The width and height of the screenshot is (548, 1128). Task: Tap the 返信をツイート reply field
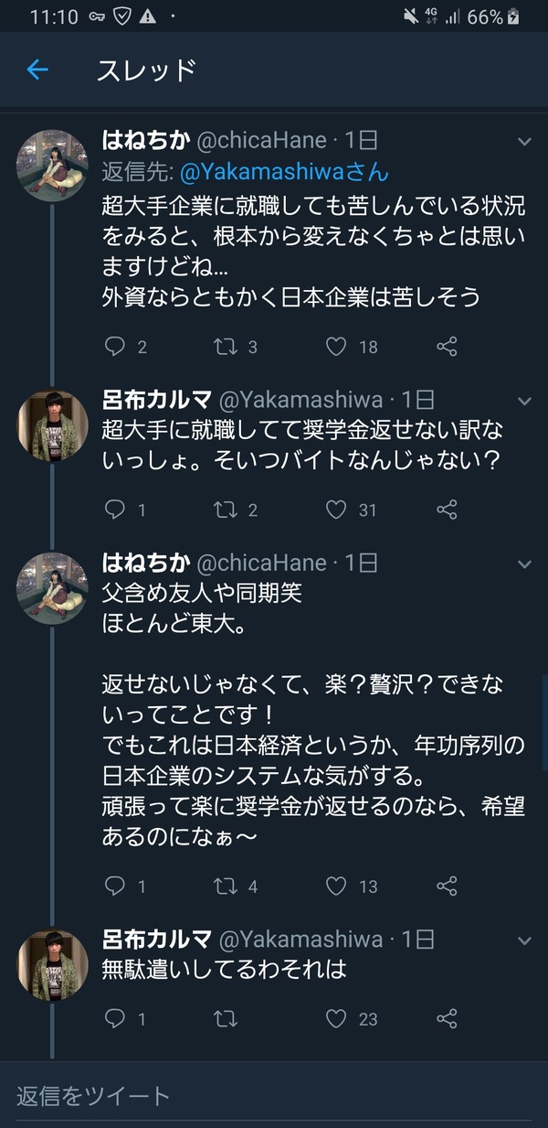click(x=274, y=1095)
